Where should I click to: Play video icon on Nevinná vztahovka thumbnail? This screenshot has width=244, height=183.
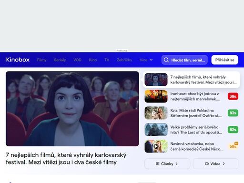coord(156,146)
